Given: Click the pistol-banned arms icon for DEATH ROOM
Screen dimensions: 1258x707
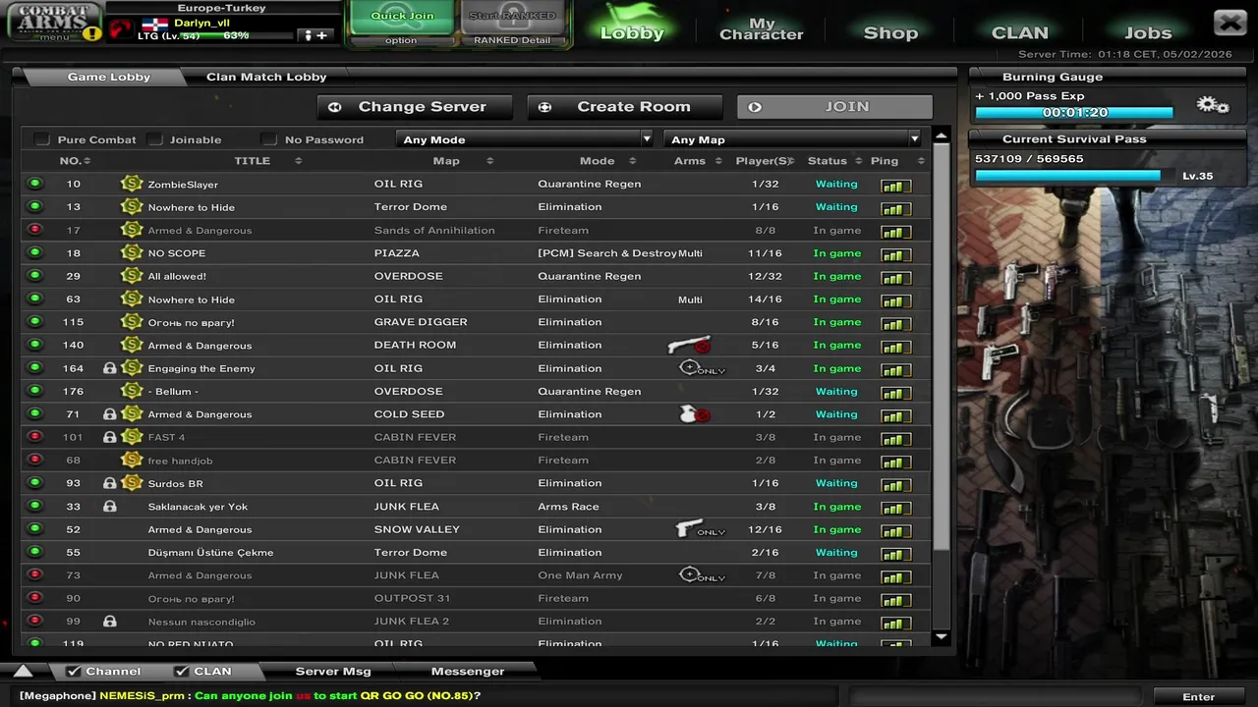Looking at the screenshot, I should click(689, 345).
